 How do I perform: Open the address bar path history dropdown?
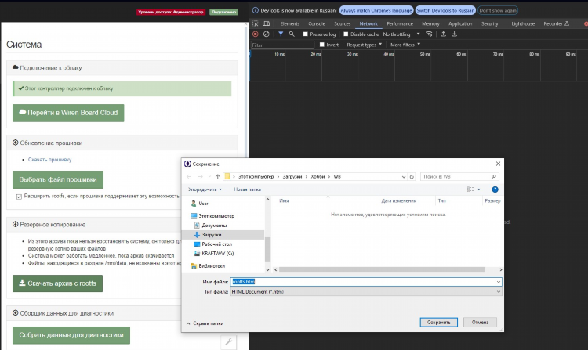tap(404, 177)
